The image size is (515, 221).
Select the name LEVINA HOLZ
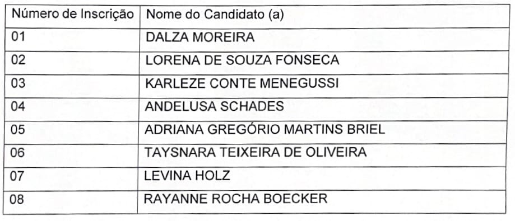(x=187, y=176)
